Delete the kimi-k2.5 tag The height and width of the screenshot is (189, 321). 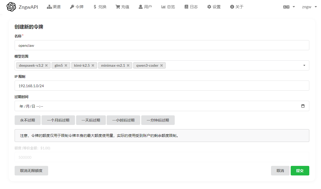point(93,65)
